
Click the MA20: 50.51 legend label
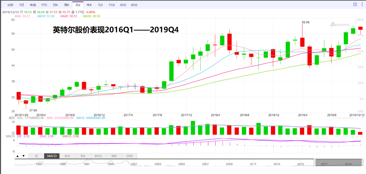point(69,16)
